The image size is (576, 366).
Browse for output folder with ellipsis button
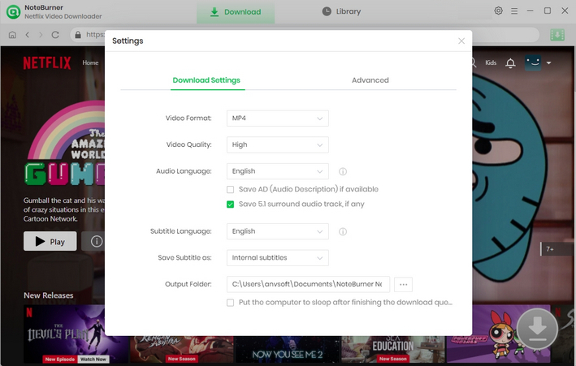click(x=403, y=285)
